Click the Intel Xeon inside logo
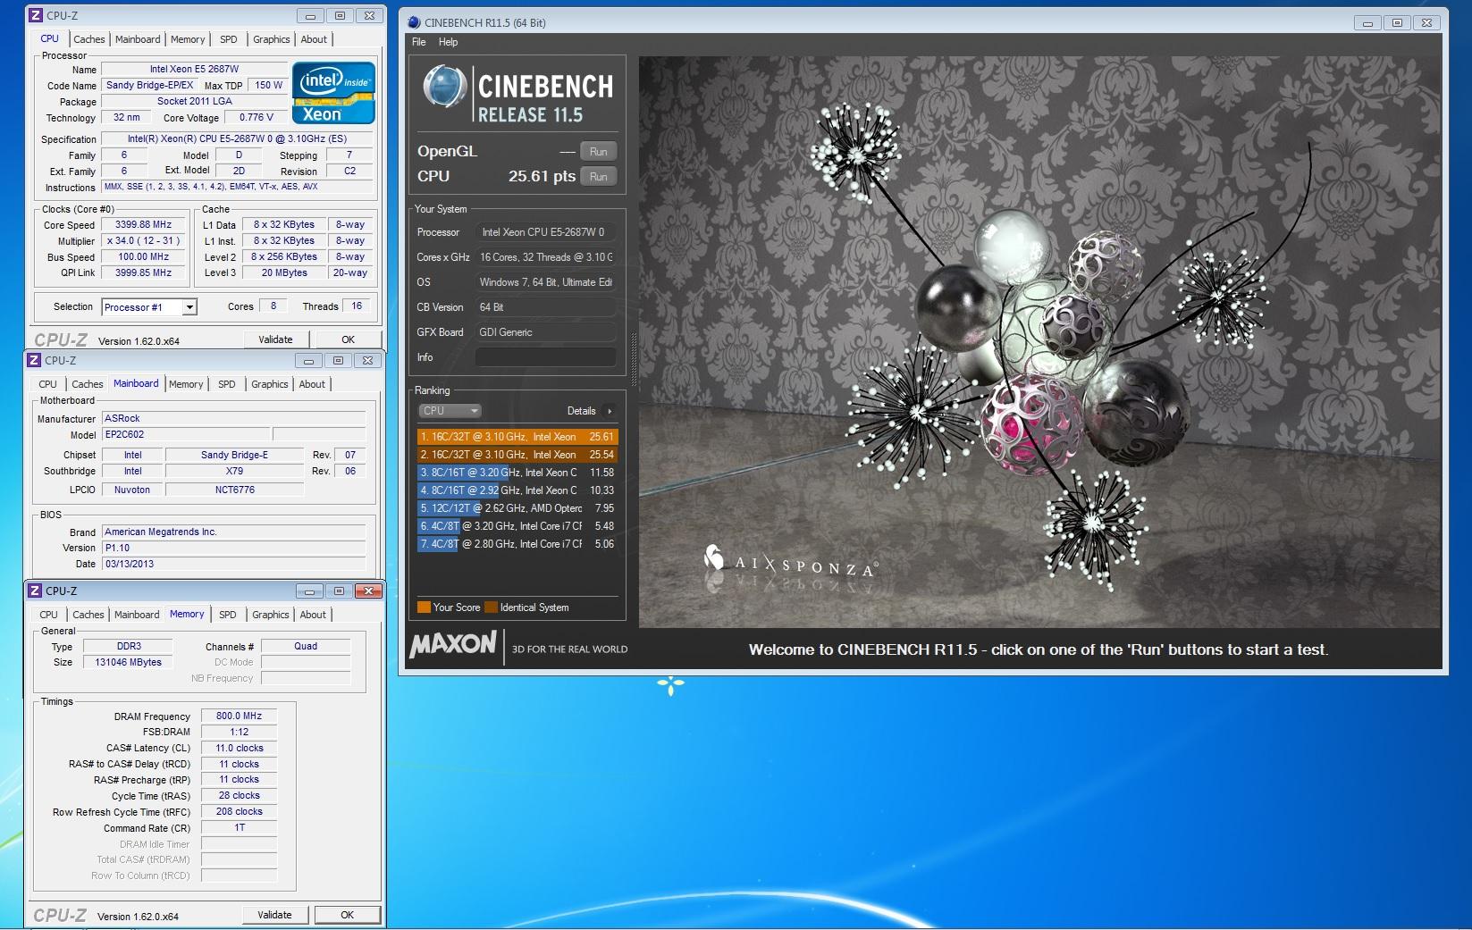The height and width of the screenshot is (930, 1472). click(x=333, y=92)
